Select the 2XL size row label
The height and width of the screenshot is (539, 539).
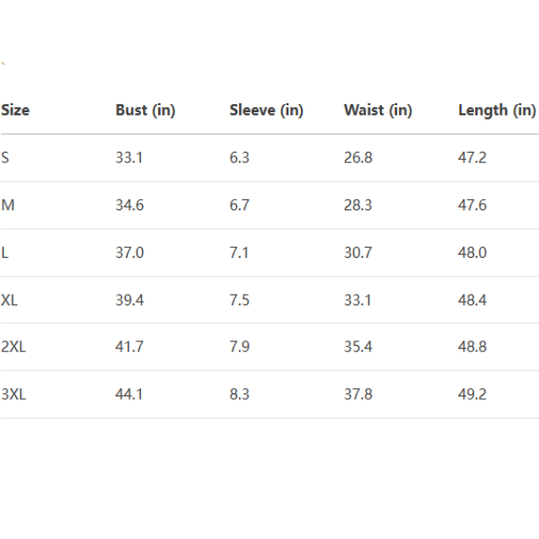(x=13, y=347)
